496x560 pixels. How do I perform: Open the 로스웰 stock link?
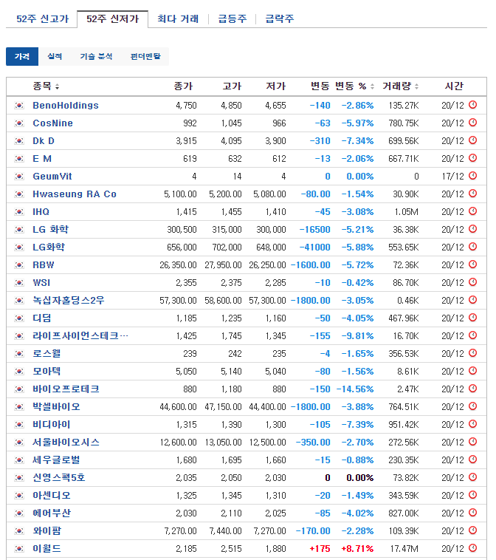pos(46,354)
